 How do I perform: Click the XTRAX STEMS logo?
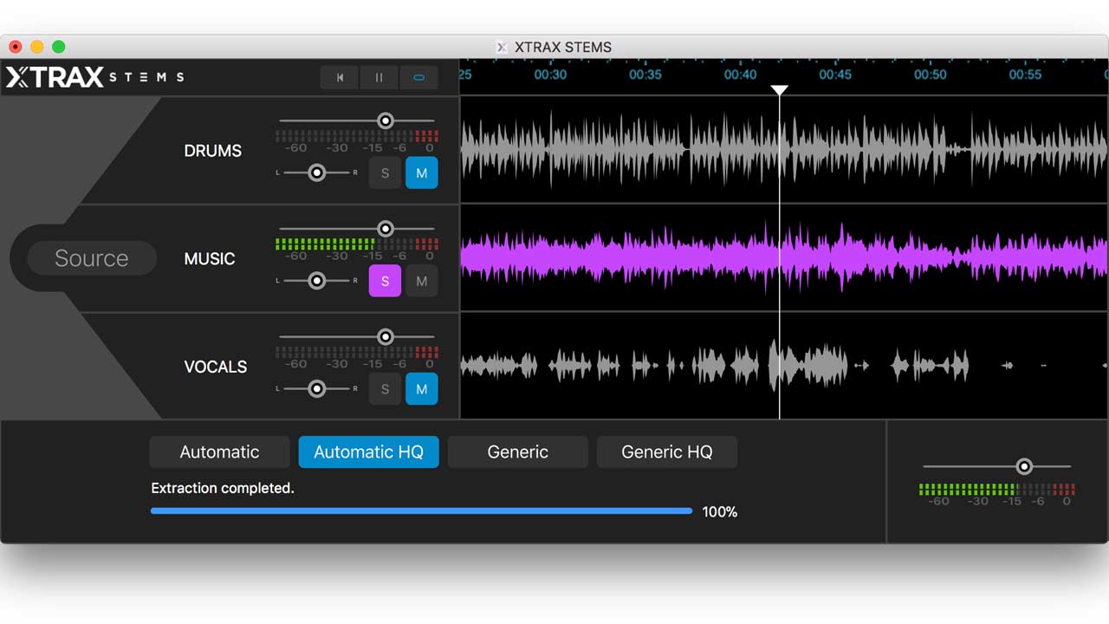tap(95, 76)
